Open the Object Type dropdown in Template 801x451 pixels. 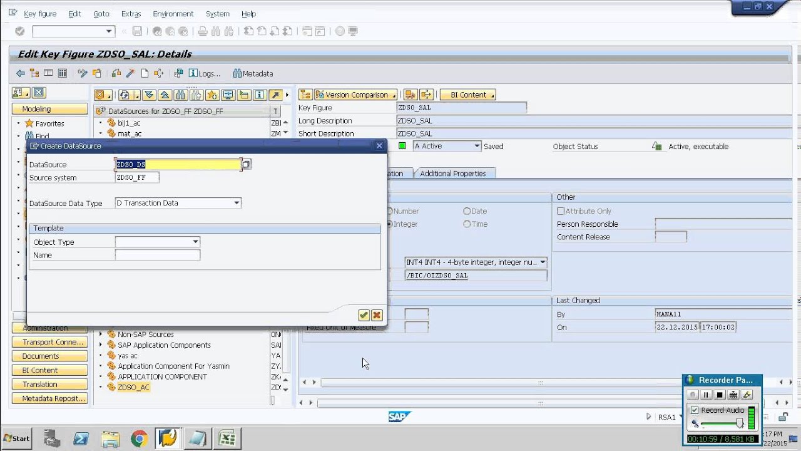coord(196,242)
